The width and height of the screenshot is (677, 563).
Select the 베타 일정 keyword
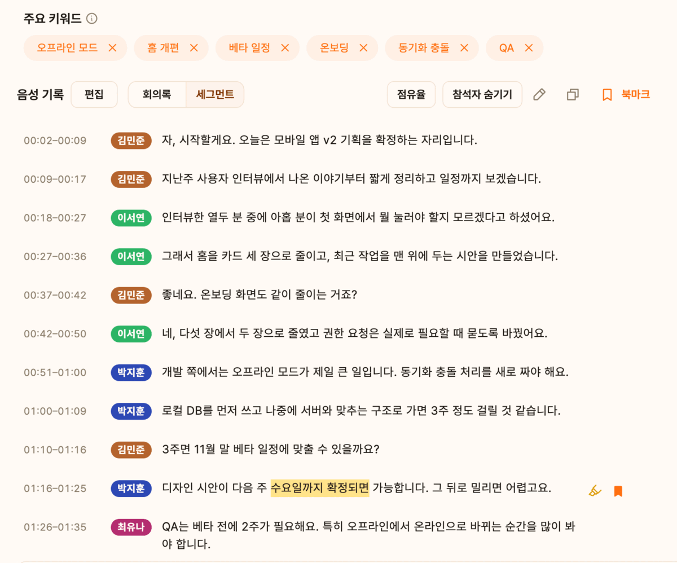249,48
